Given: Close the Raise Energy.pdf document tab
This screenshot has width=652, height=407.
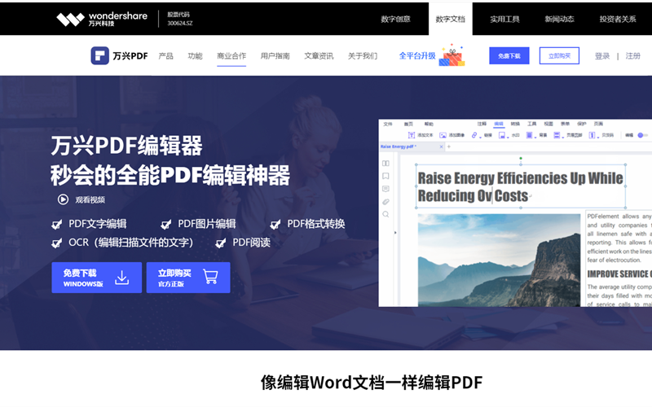Looking at the screenshot, I should pyautogui.click(x=442, y=147).
